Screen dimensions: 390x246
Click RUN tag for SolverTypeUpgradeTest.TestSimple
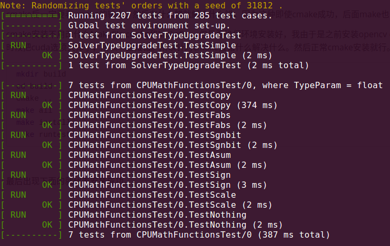pyautogui.click(x=18, y=45)
